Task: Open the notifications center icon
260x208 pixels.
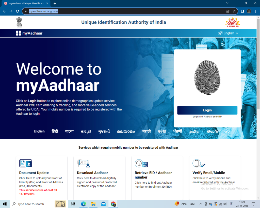Action: pos(253,204)
